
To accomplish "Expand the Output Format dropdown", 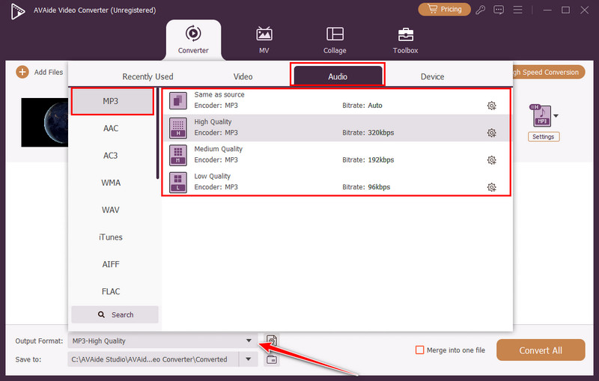I will pos(249,341).
